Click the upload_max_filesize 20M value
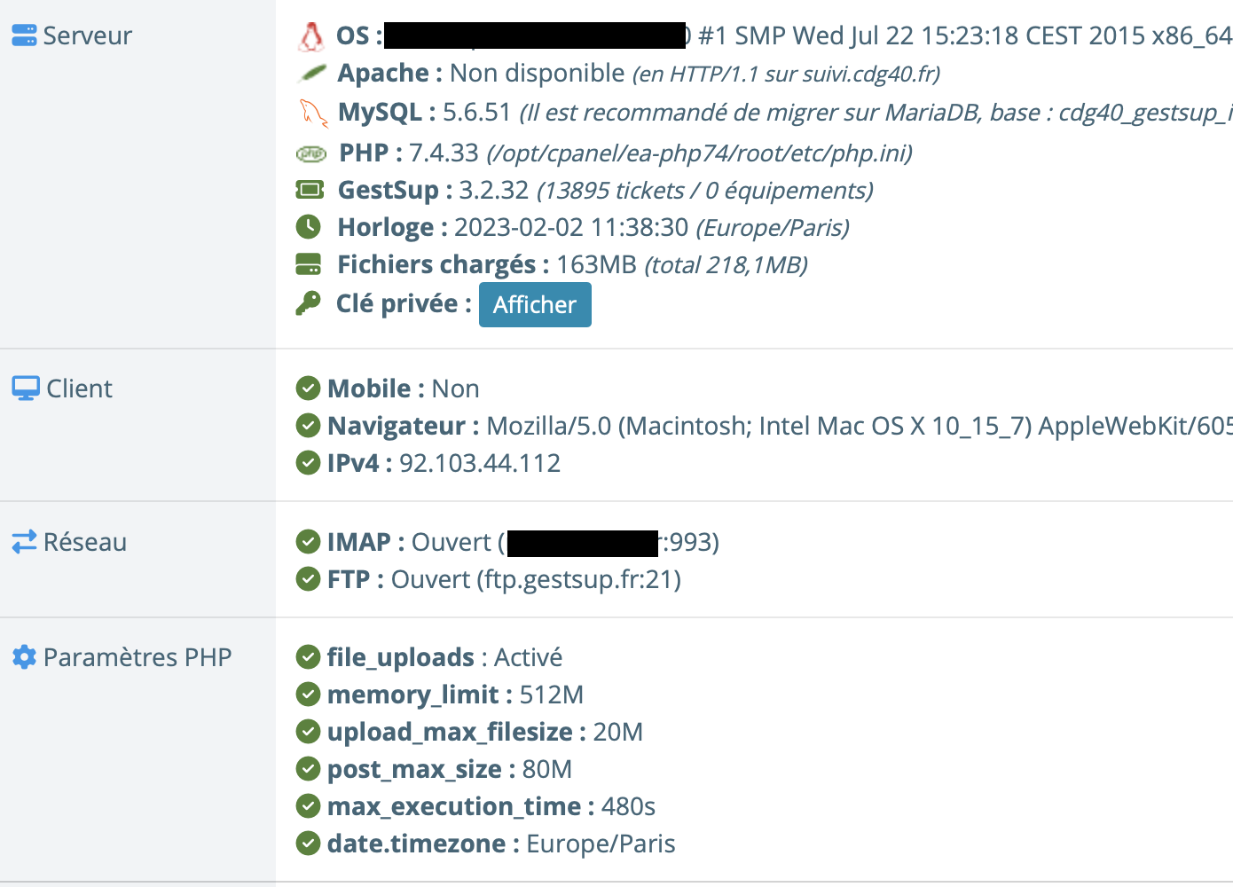1233x887 pixels. pos(618,732)
